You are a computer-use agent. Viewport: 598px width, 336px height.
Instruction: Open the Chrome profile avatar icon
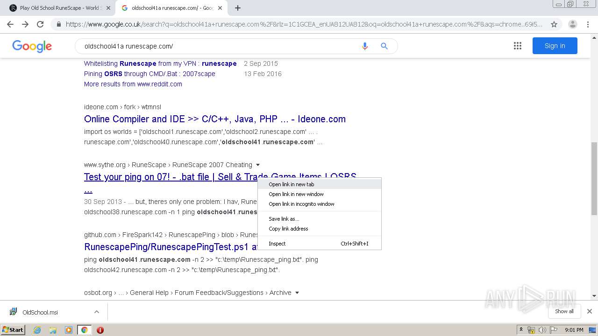point(572,24)
